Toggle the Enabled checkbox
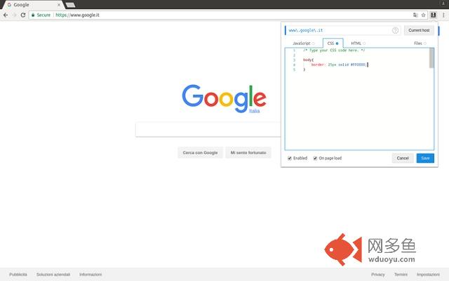 [290, 158]
